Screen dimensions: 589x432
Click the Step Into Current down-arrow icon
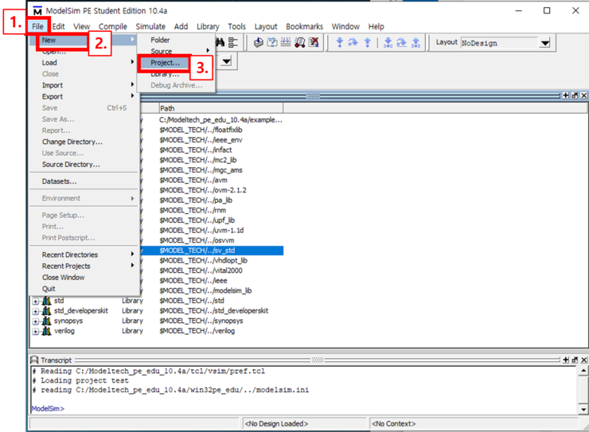click(x=388, y=42)
